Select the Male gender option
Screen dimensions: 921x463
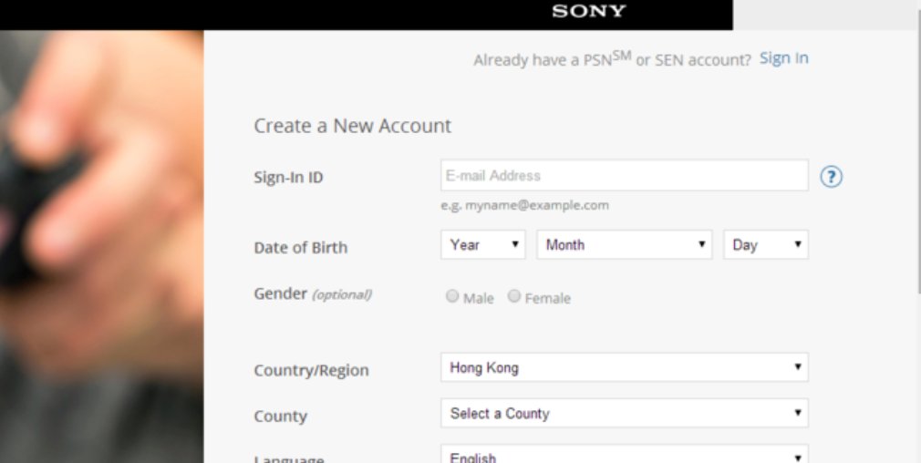(451, 296)
